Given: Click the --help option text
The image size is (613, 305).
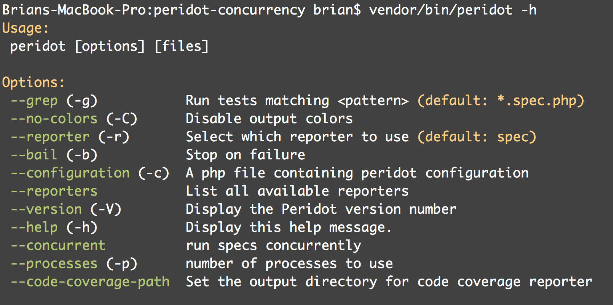Looking at the screenshot, I should pos(34,227).
